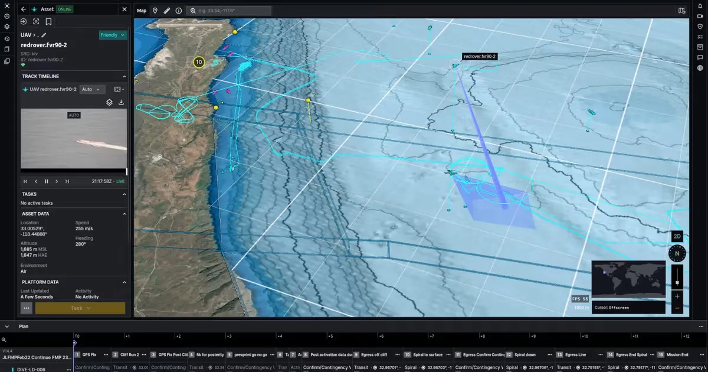Download the track video feed
Viewport: 708px width, 372px height.
click(x=122, y=102)
